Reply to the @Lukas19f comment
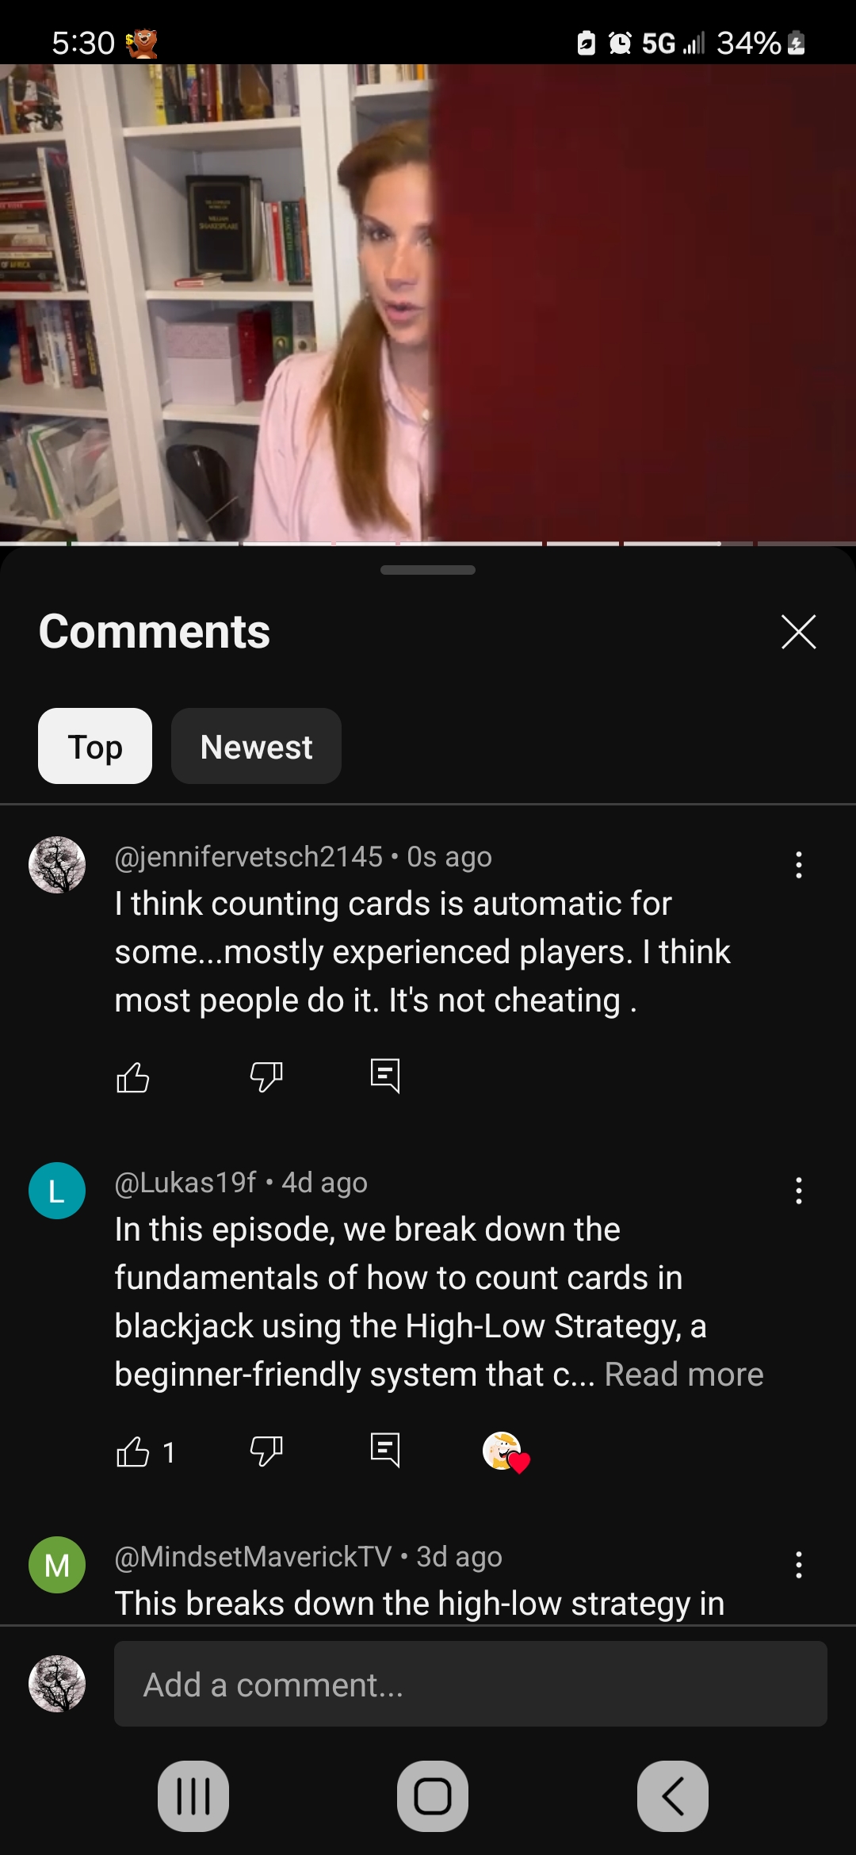This screenshot has height=1855, width=856. pyautogui.click(x=385, y=1451)
